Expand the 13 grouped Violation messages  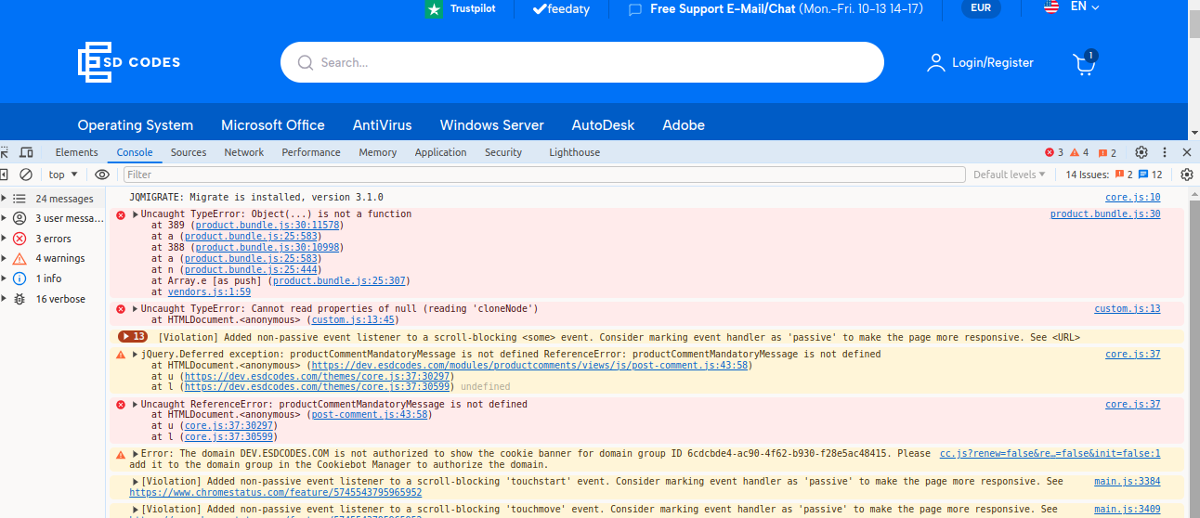pos(133,337)
